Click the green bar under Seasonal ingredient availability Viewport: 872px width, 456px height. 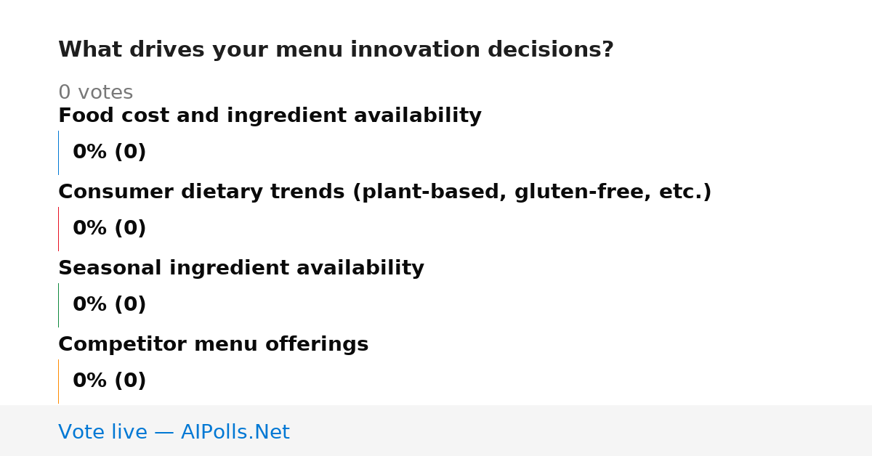(58, 305)
